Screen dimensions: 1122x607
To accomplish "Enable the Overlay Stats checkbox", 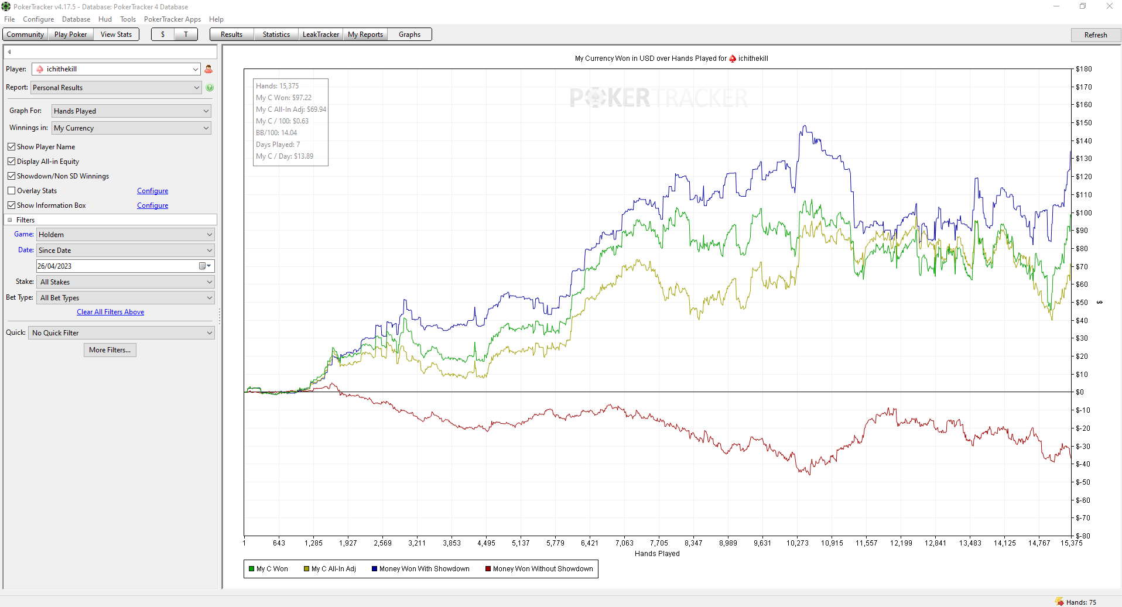I will (11, 190).
